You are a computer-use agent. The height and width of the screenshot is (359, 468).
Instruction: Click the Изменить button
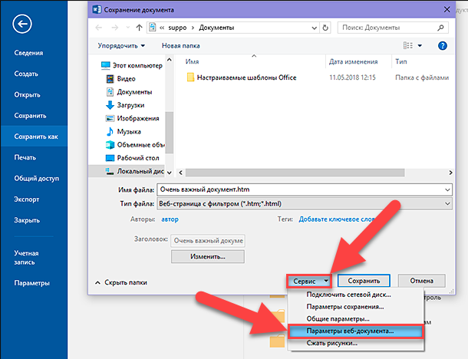[208, 257]
